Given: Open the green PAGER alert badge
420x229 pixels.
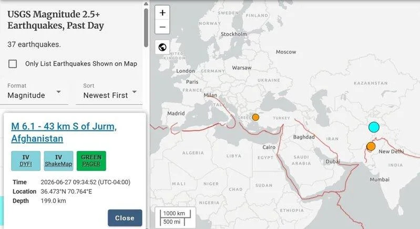Looking at the screenshot, I should click(x=91, y=161).
